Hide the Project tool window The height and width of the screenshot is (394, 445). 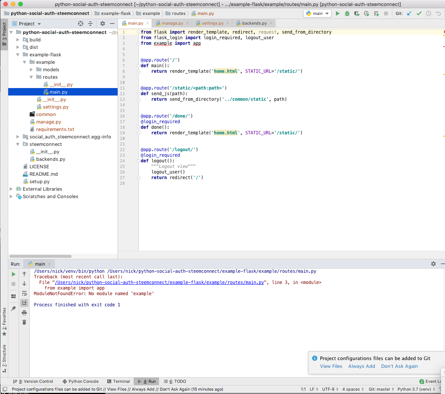click(112, 24)
